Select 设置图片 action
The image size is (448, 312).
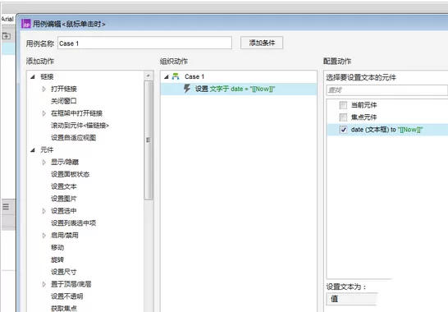pos(64,199)
